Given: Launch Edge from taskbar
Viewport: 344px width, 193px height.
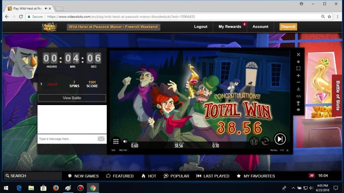Looking at the screenshot, I should [x=19, y=188].
